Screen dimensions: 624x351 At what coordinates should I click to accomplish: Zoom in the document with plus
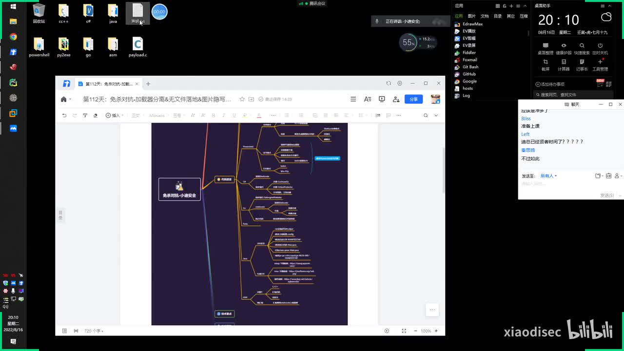436,331
